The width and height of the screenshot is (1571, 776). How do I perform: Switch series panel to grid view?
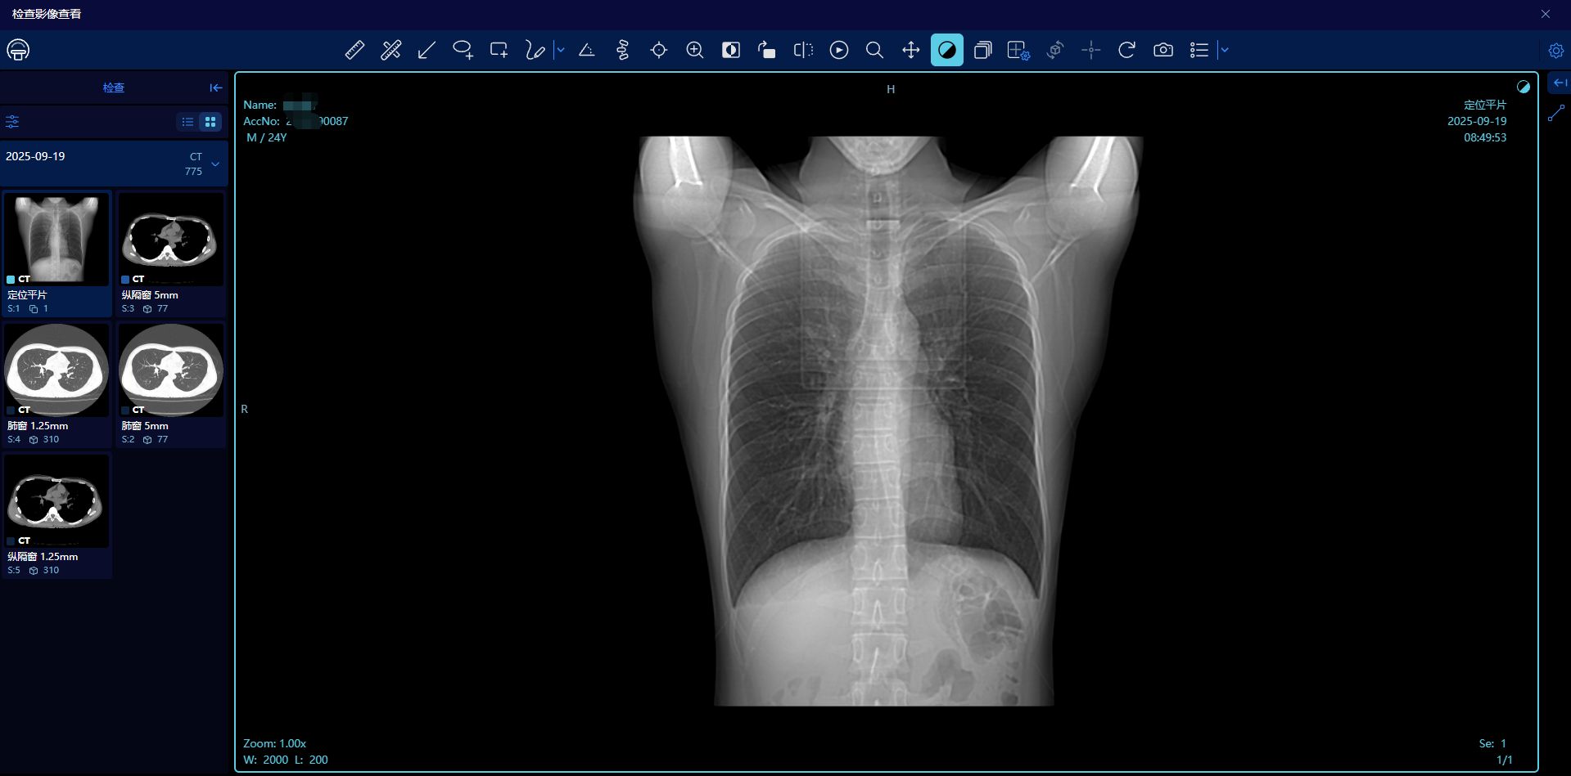[x=210, y=122]
